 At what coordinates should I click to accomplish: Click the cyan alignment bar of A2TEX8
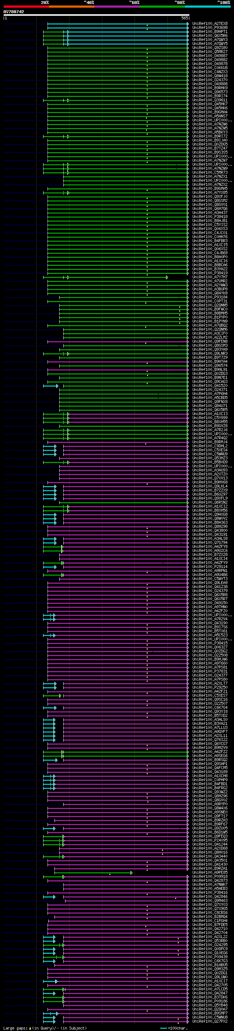[x=118, y=24]
